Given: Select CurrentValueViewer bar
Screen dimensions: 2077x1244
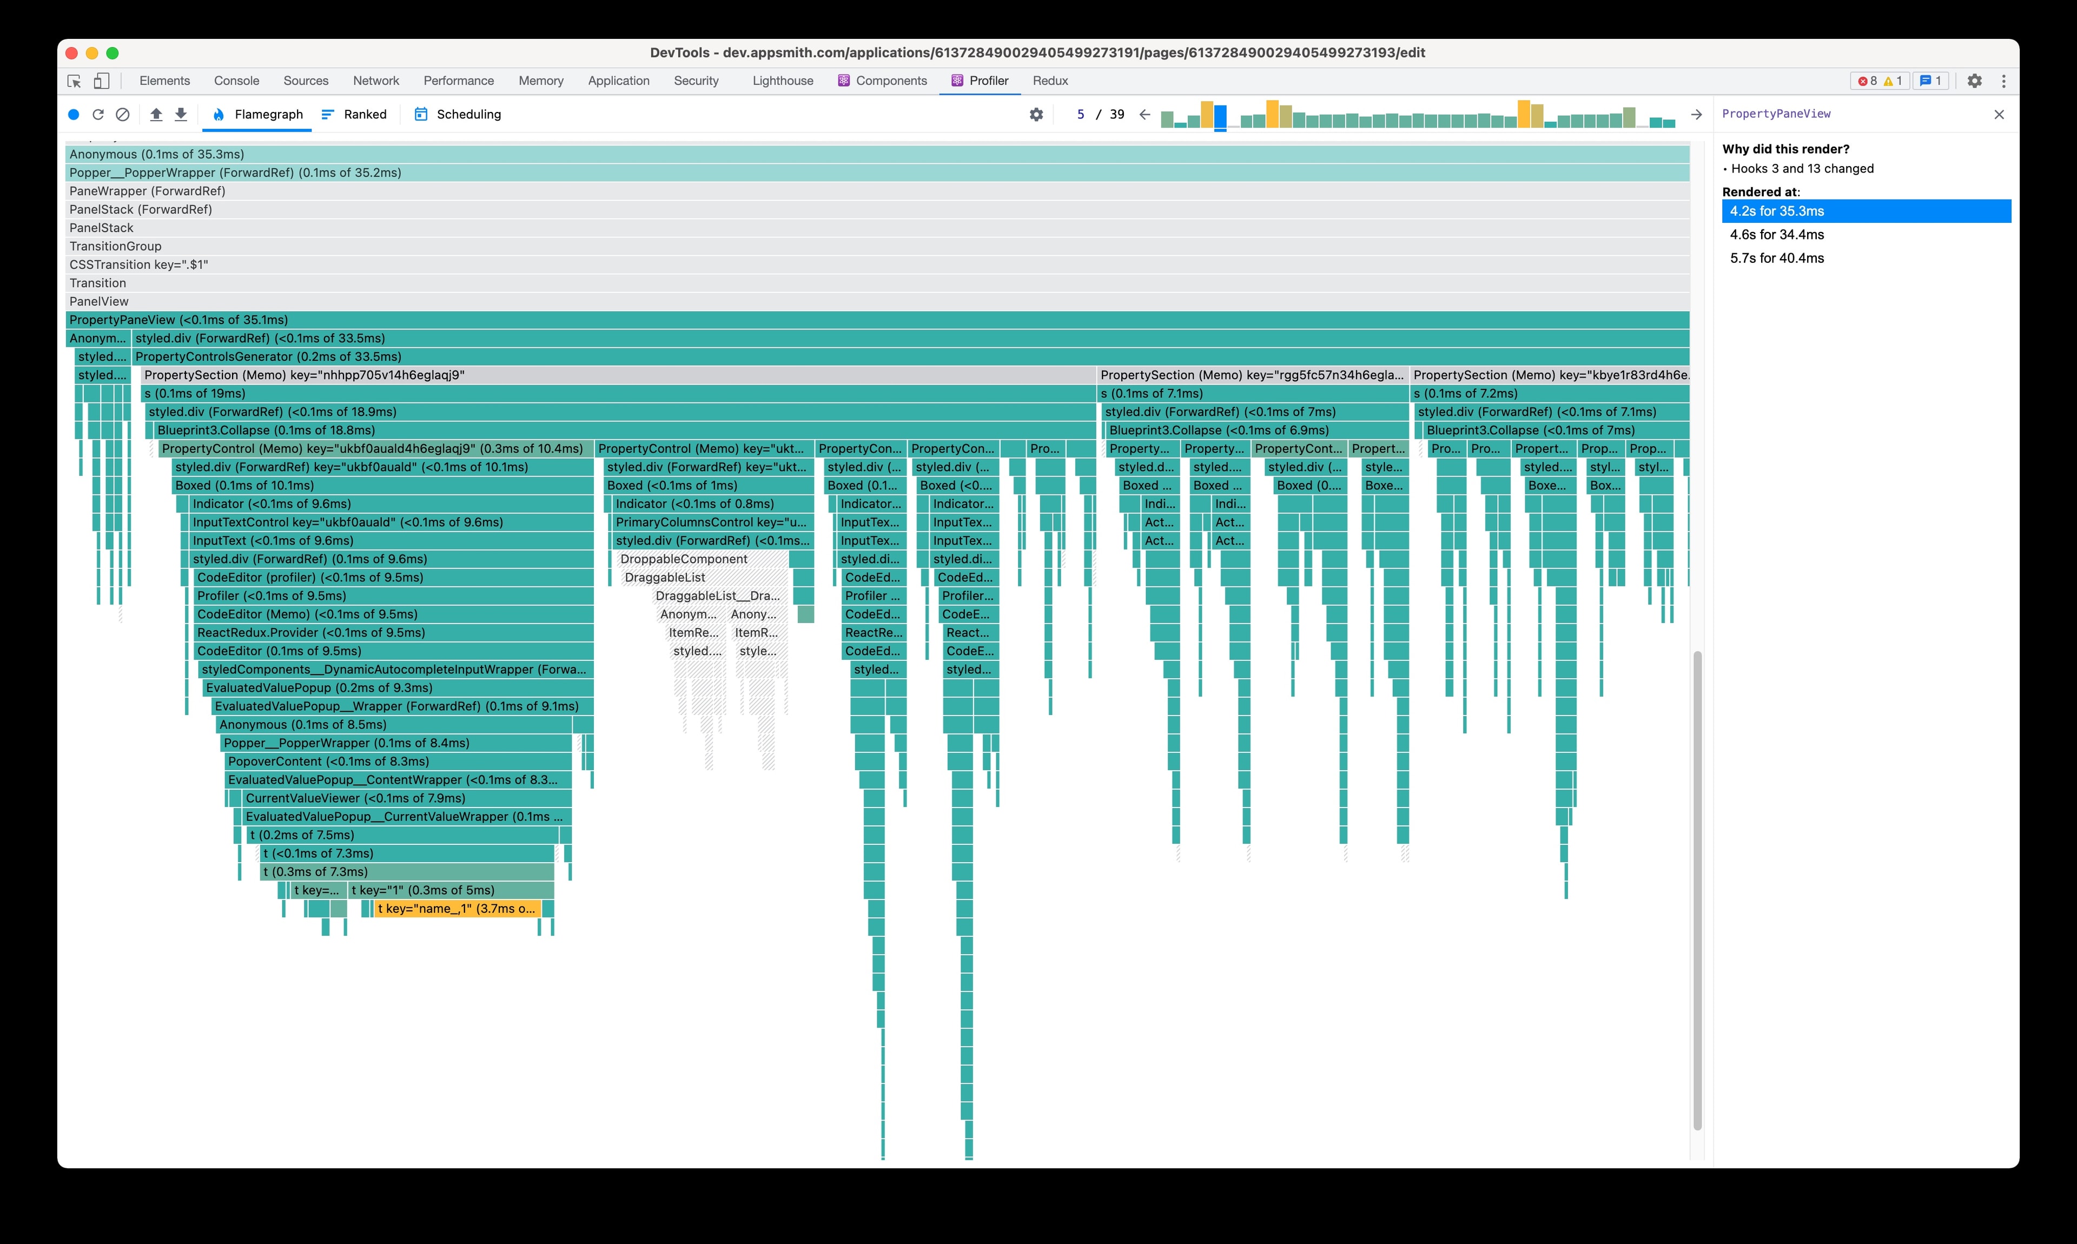Looking at the screenshot, I should coord(407,798).
